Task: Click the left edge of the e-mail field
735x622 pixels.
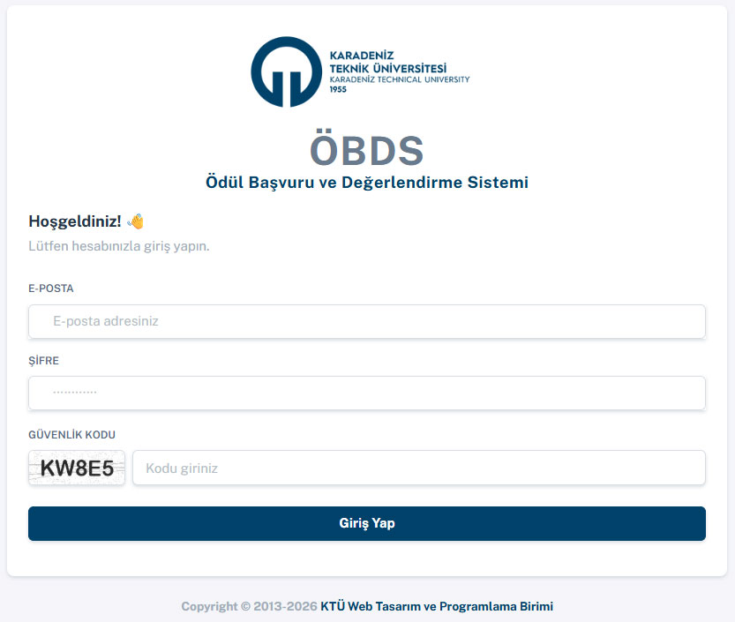Action: (35, 322)
